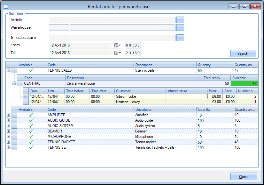Click the From time field showing 00:00
Screen dimensions: 264x185
133,45
